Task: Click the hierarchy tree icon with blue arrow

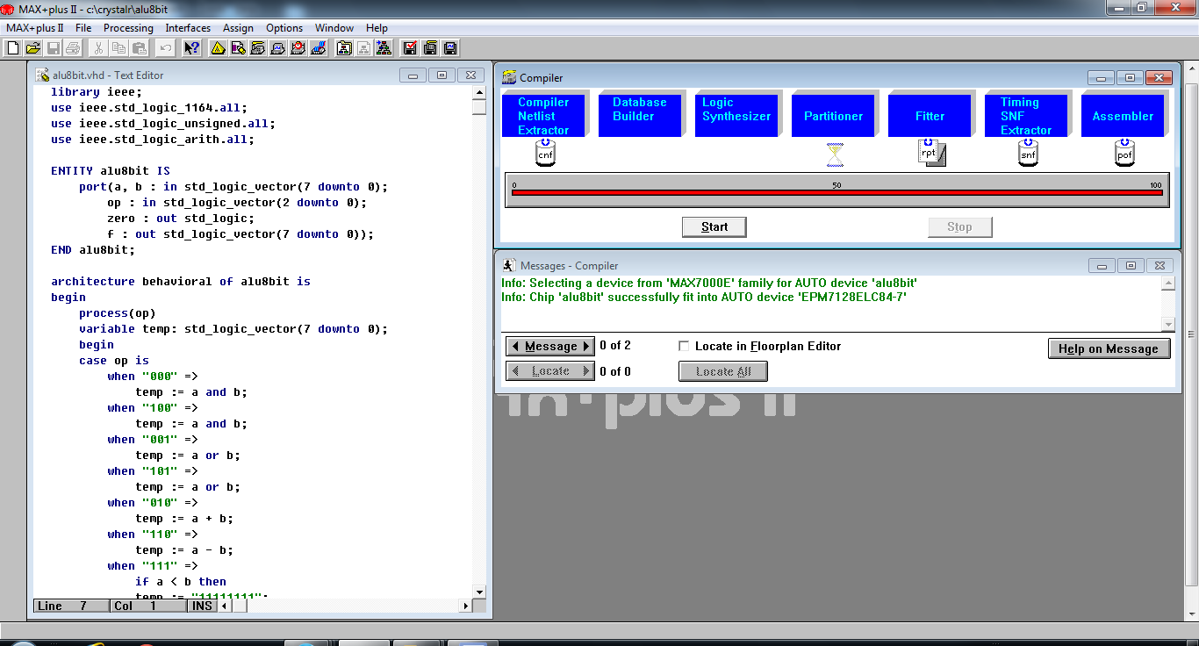Action: coord(384,47)
